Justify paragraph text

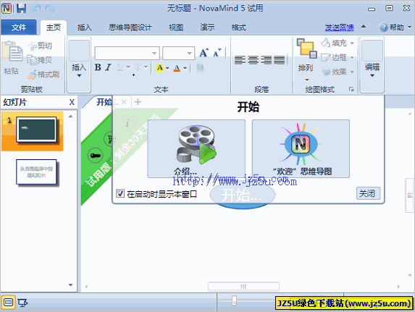click(x=280, y=60)
